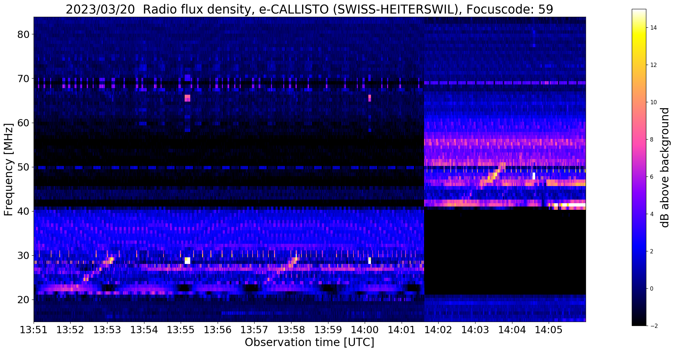Click the 60 frequency tick label
Screen dimensions: 675x352
point(23,123)
